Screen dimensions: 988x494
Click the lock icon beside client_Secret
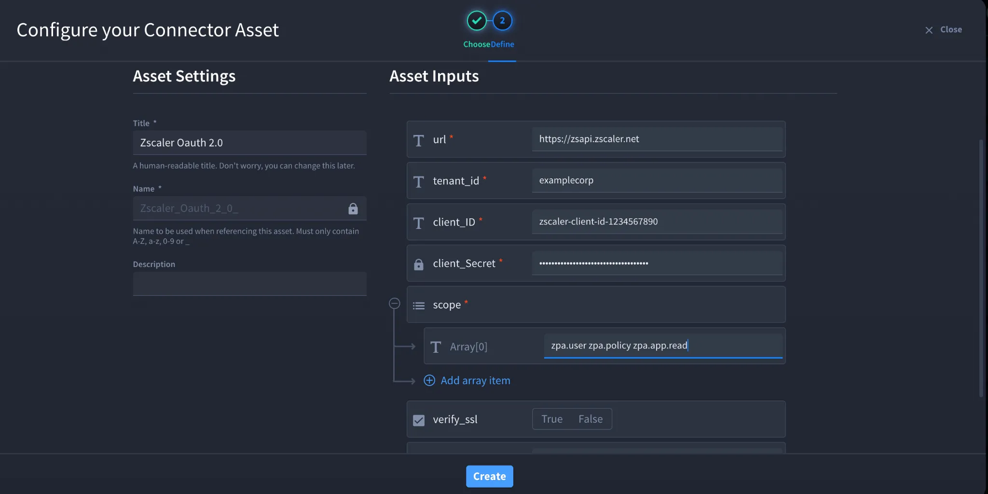(x=419, y=264)
